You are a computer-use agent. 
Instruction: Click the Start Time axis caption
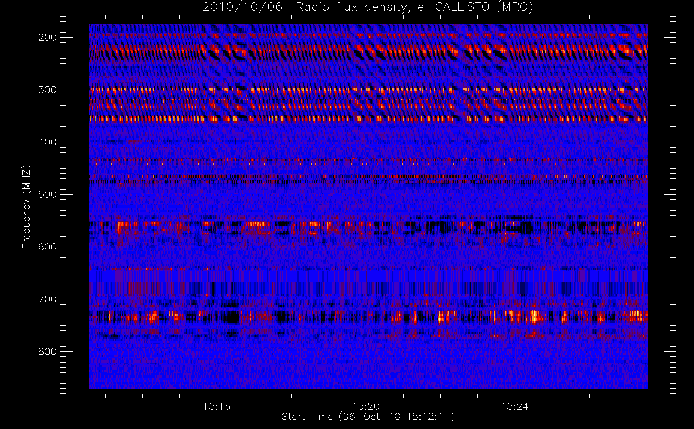click(368, 417)
